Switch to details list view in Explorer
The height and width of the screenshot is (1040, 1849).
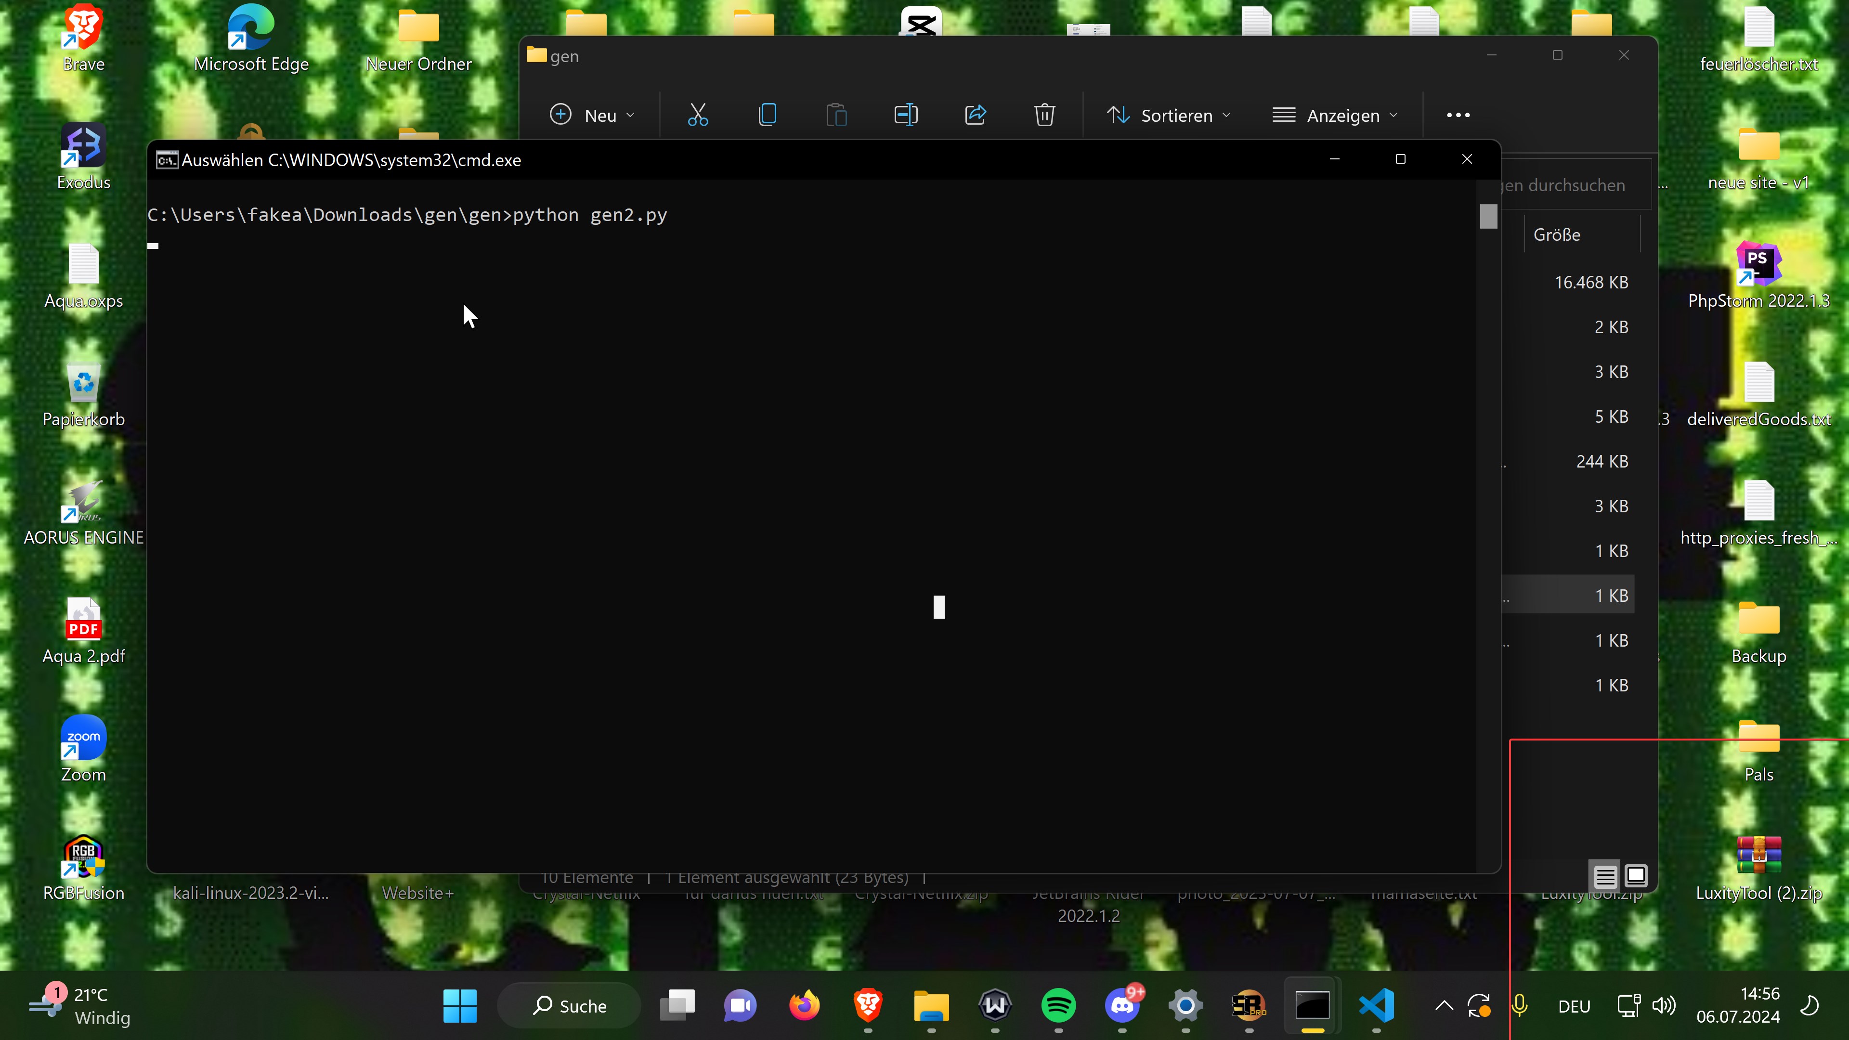coord(1605,876)
